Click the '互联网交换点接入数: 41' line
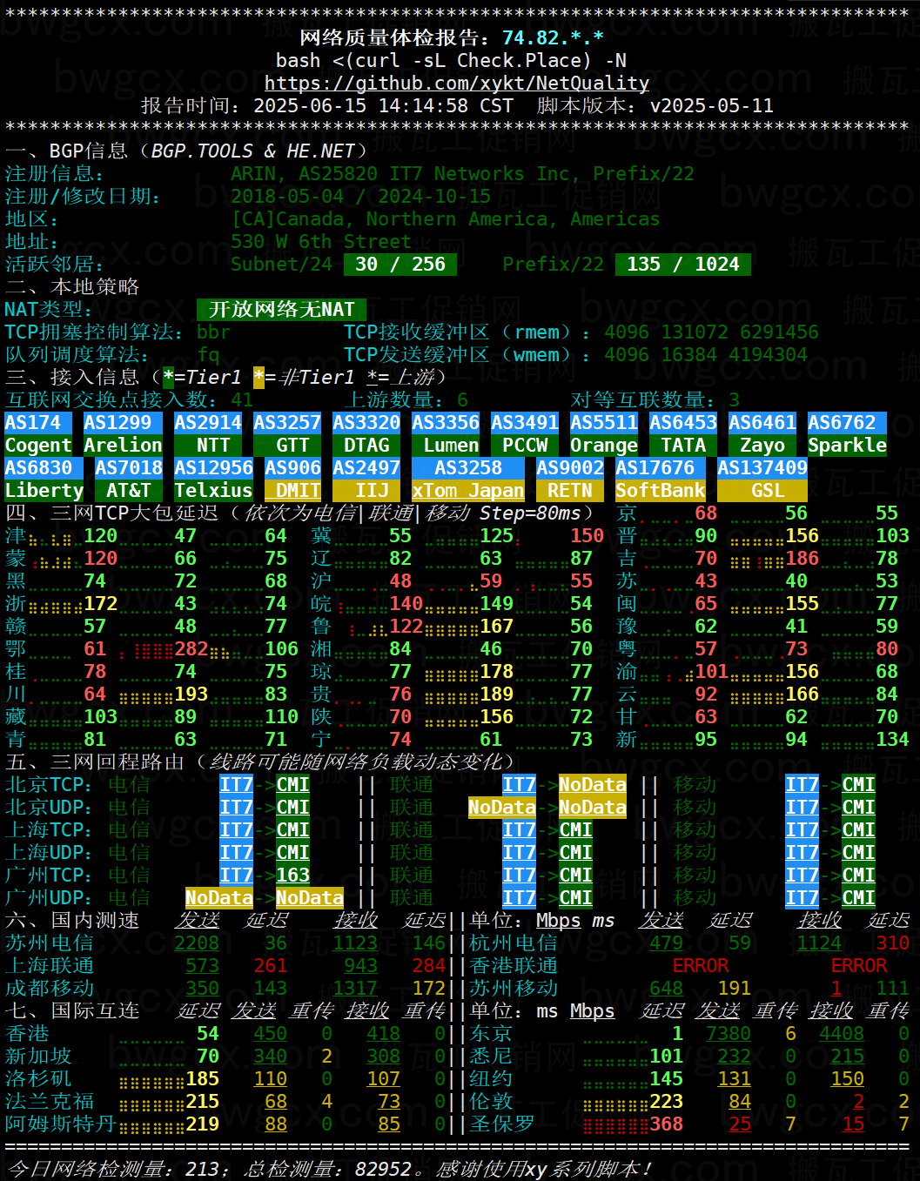920x1181 pixels. pos(129,400)
